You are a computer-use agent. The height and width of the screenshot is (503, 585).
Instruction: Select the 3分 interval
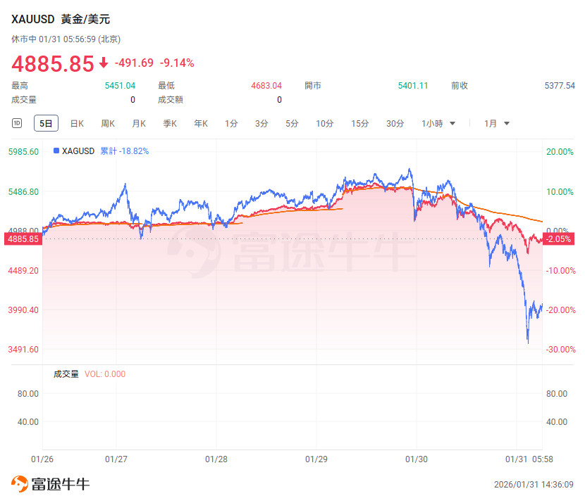[261, 123]
